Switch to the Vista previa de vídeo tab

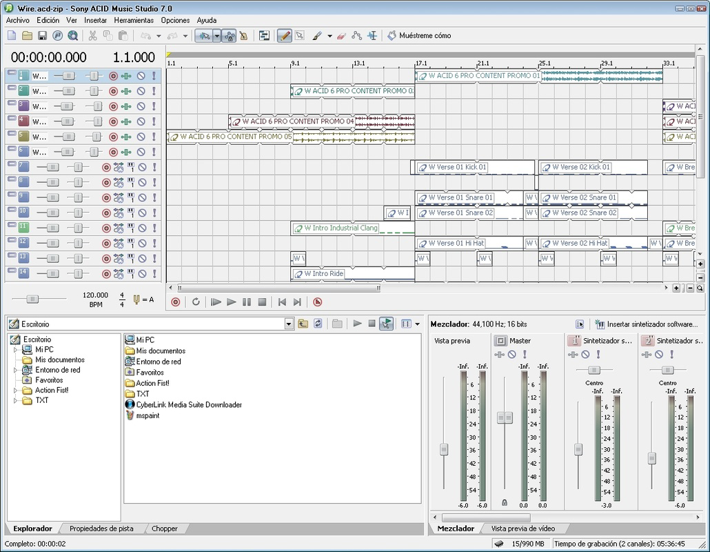coord(523,529)
